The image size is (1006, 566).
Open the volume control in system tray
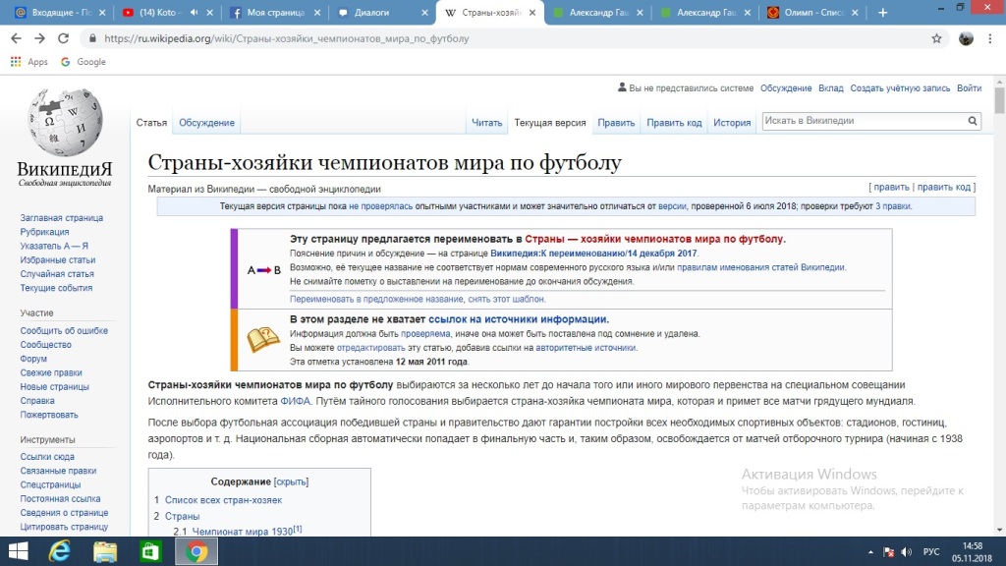907,552
